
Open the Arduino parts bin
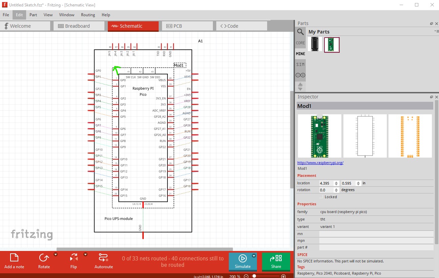coord(300,75)
